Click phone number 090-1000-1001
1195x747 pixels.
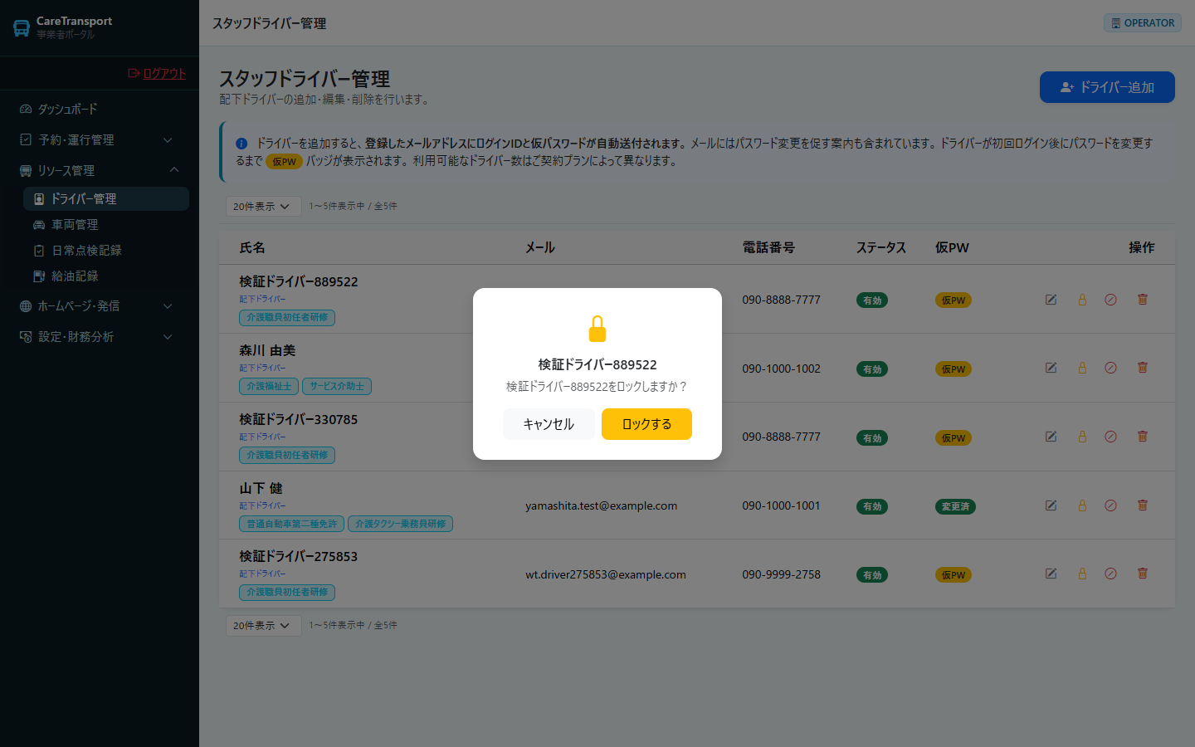[781, 505]
